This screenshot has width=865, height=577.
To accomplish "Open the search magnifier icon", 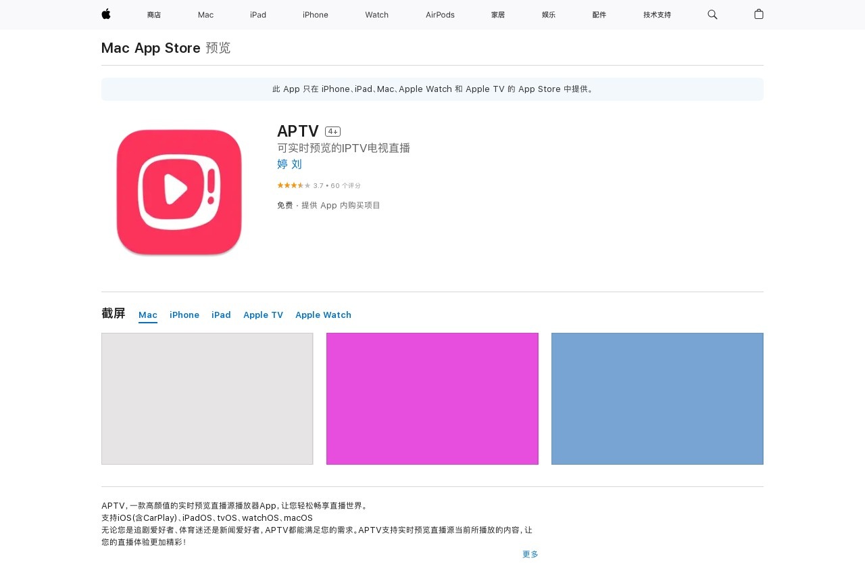I will [712, 14].
